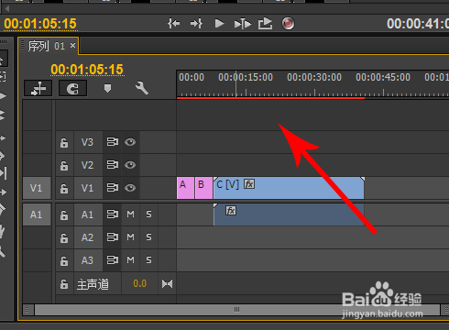Image resolution: width=449 pixels, height=330 pixels.
Task: Click the Mark Out transport button
Action: click(196, 24)
